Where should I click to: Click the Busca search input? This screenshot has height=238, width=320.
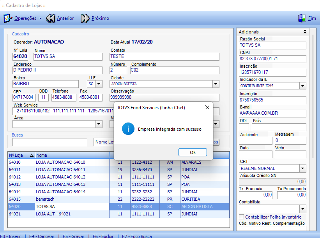[x=50, y=142]
